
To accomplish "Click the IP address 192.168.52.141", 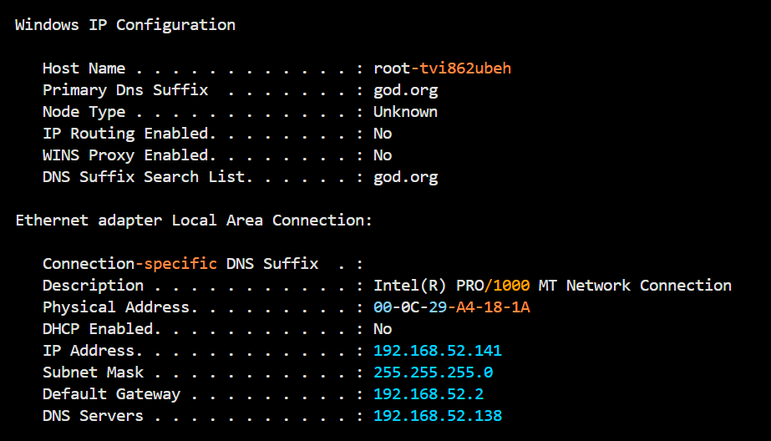I will coord(438,351).
